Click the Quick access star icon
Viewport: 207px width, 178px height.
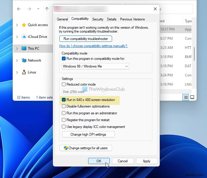click(x=24, y=25)
